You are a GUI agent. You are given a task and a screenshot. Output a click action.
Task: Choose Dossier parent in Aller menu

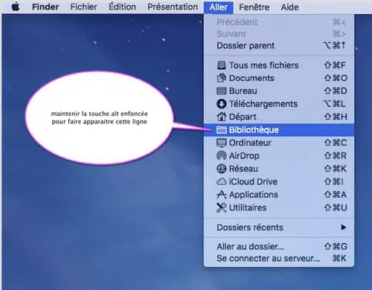[x=279, y=45]
